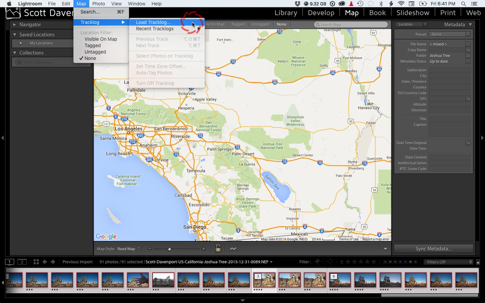The height and width of the screenshot is (303, 485).
Task: Expand the My Locations folder
Action: pos(21,43)
